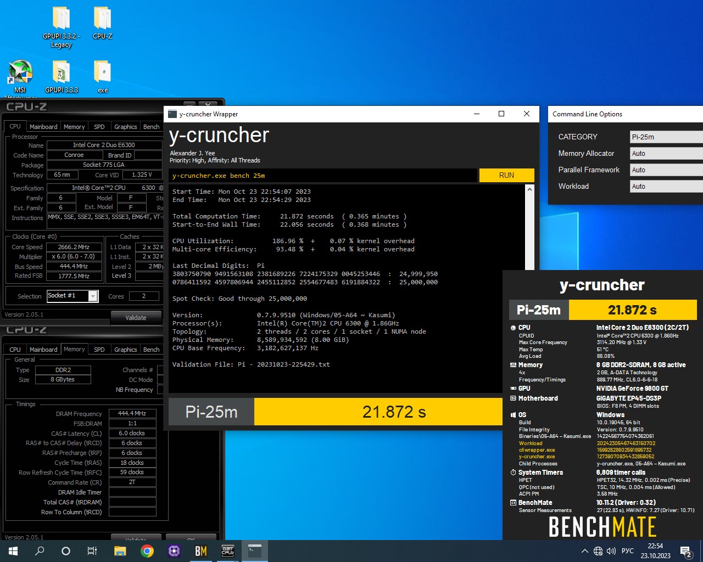The image size is (703, 562).
Task: Open the Parallel Framework dropdown
Action: click(666, 170)
